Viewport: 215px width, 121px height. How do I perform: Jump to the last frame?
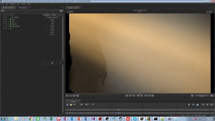click(x=153, y=96)
